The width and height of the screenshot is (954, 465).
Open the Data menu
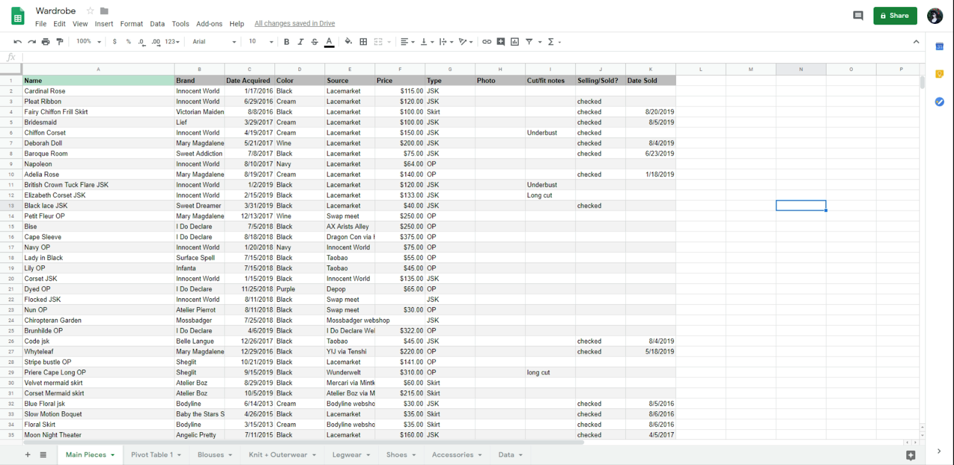(157, 24)
